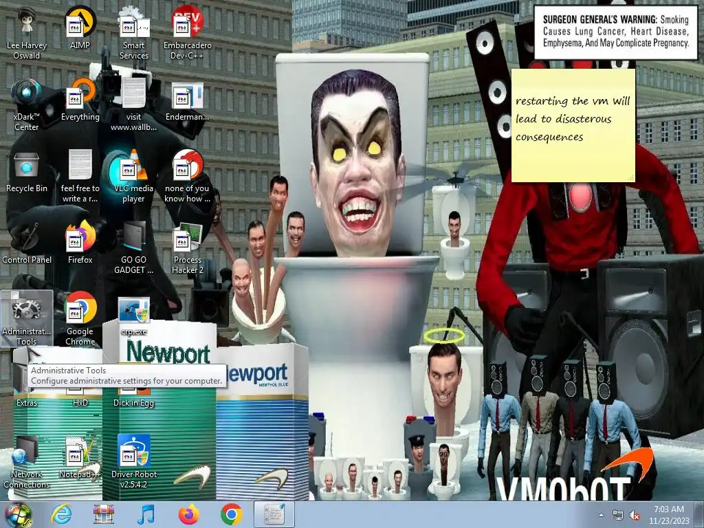Select the Process Hacker 2 shortcut
This screenshot has height=528, width=704.
pyautogui.click(x=187, y=248)
